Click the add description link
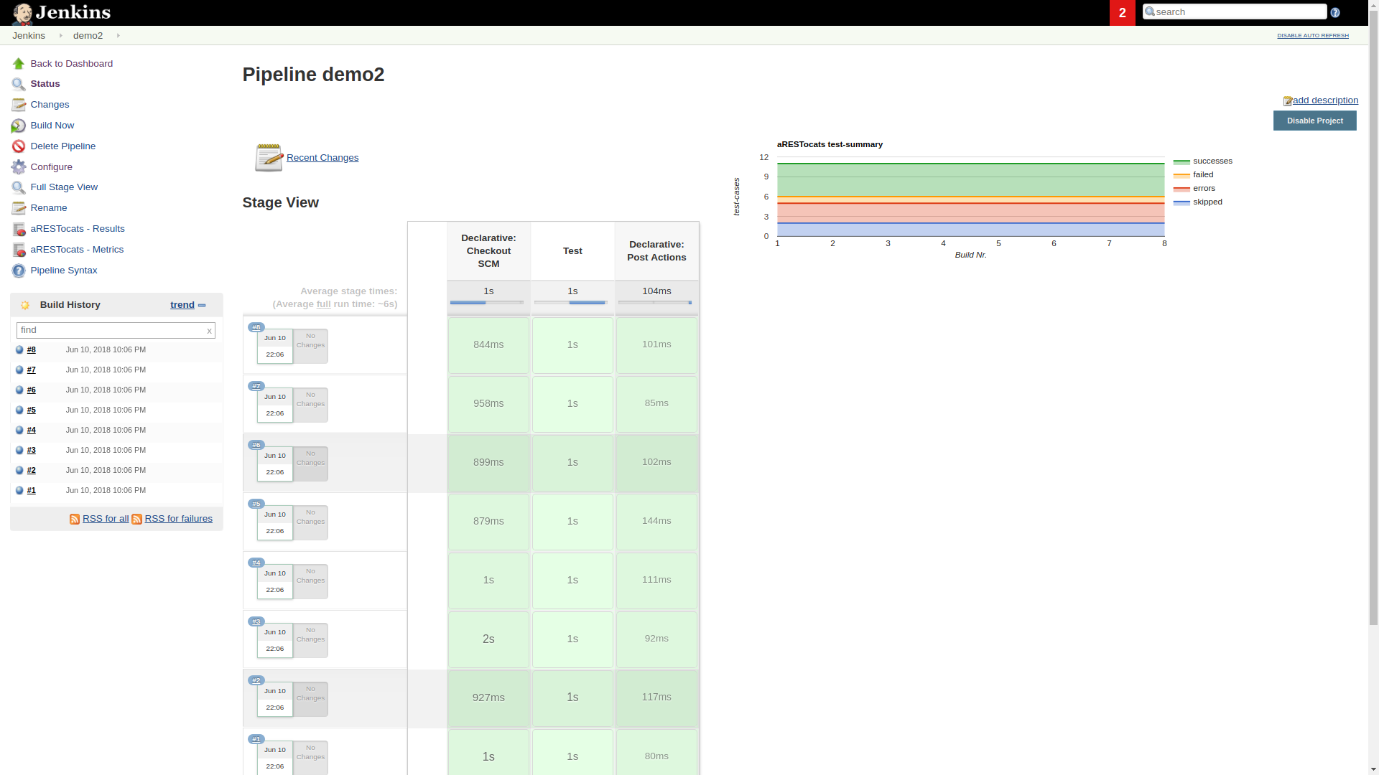1379x775 pixels. (x=1325, y=100)
